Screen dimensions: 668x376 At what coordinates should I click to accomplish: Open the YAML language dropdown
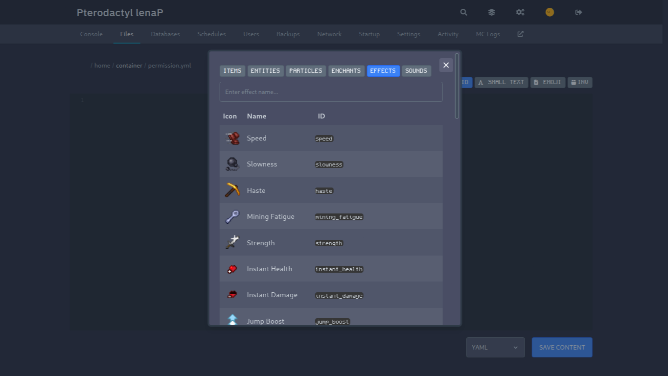(x=495, y=347)
